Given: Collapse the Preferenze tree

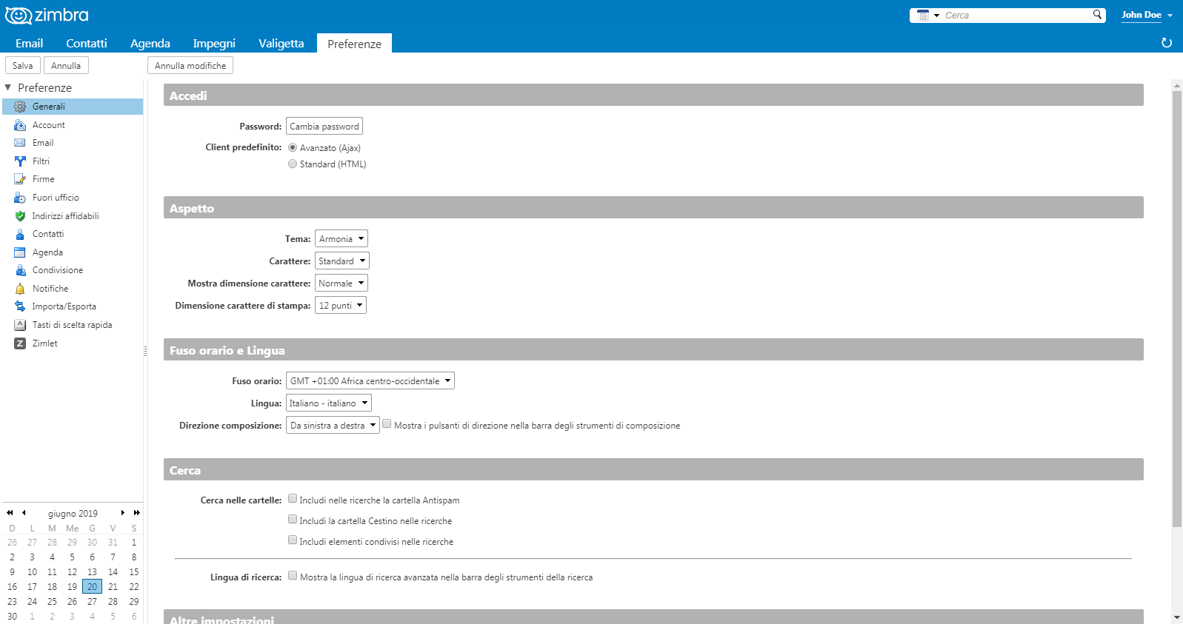Looking at the screenshot, I should click(x=8, y=87).
